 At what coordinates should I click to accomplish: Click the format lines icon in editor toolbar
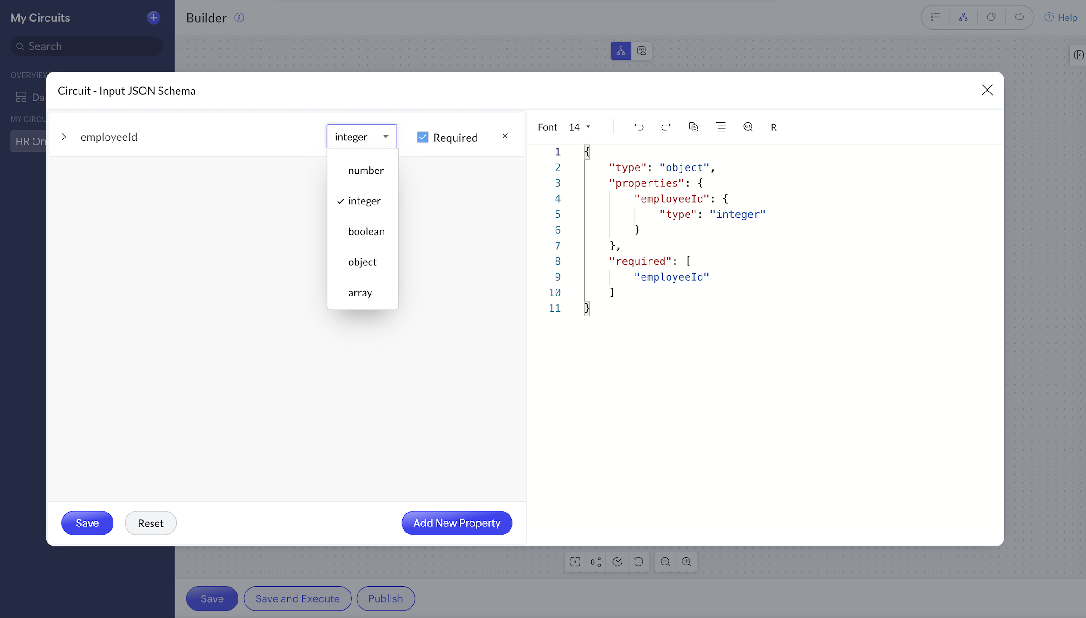(721, 127)
